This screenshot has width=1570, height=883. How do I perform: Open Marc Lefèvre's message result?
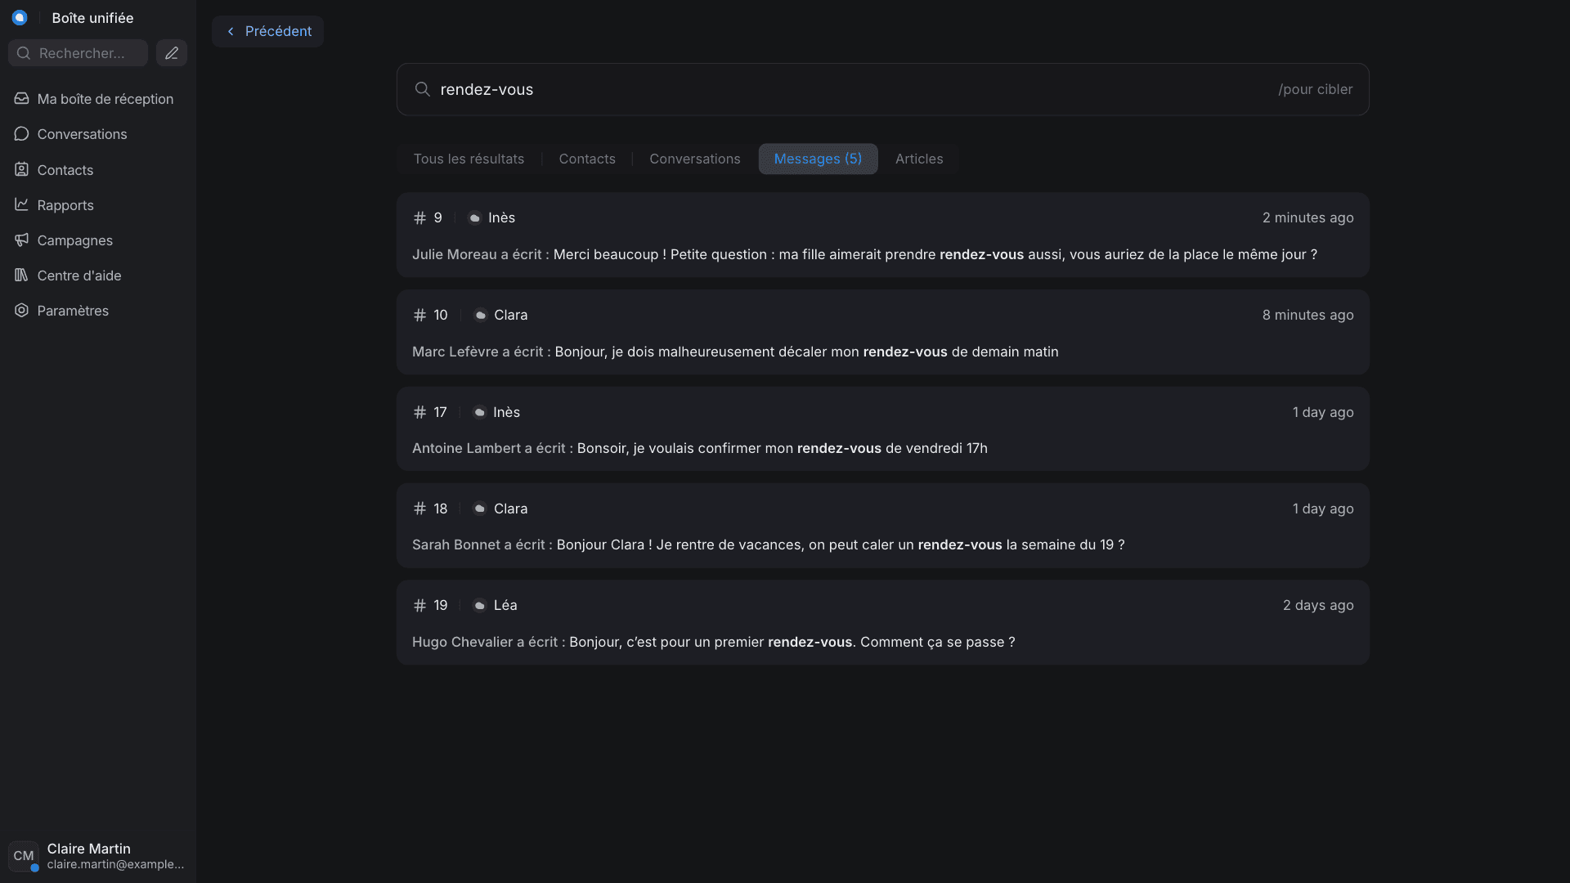point(883,332)
